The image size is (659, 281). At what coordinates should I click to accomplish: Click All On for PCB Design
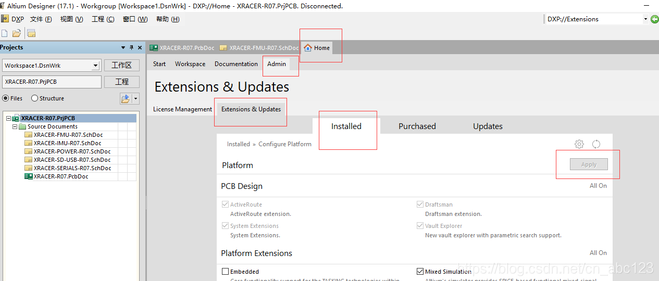(x=598, y=186)
